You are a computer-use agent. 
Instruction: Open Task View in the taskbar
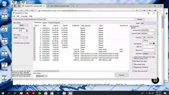pos(15,93)
